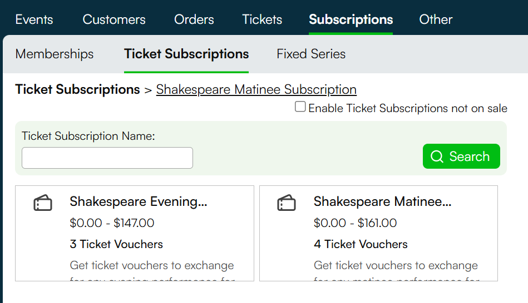Click the Shakespeare Evening ticket voucher icon
This screenshot has width=528, height=303.
(43, 203)
